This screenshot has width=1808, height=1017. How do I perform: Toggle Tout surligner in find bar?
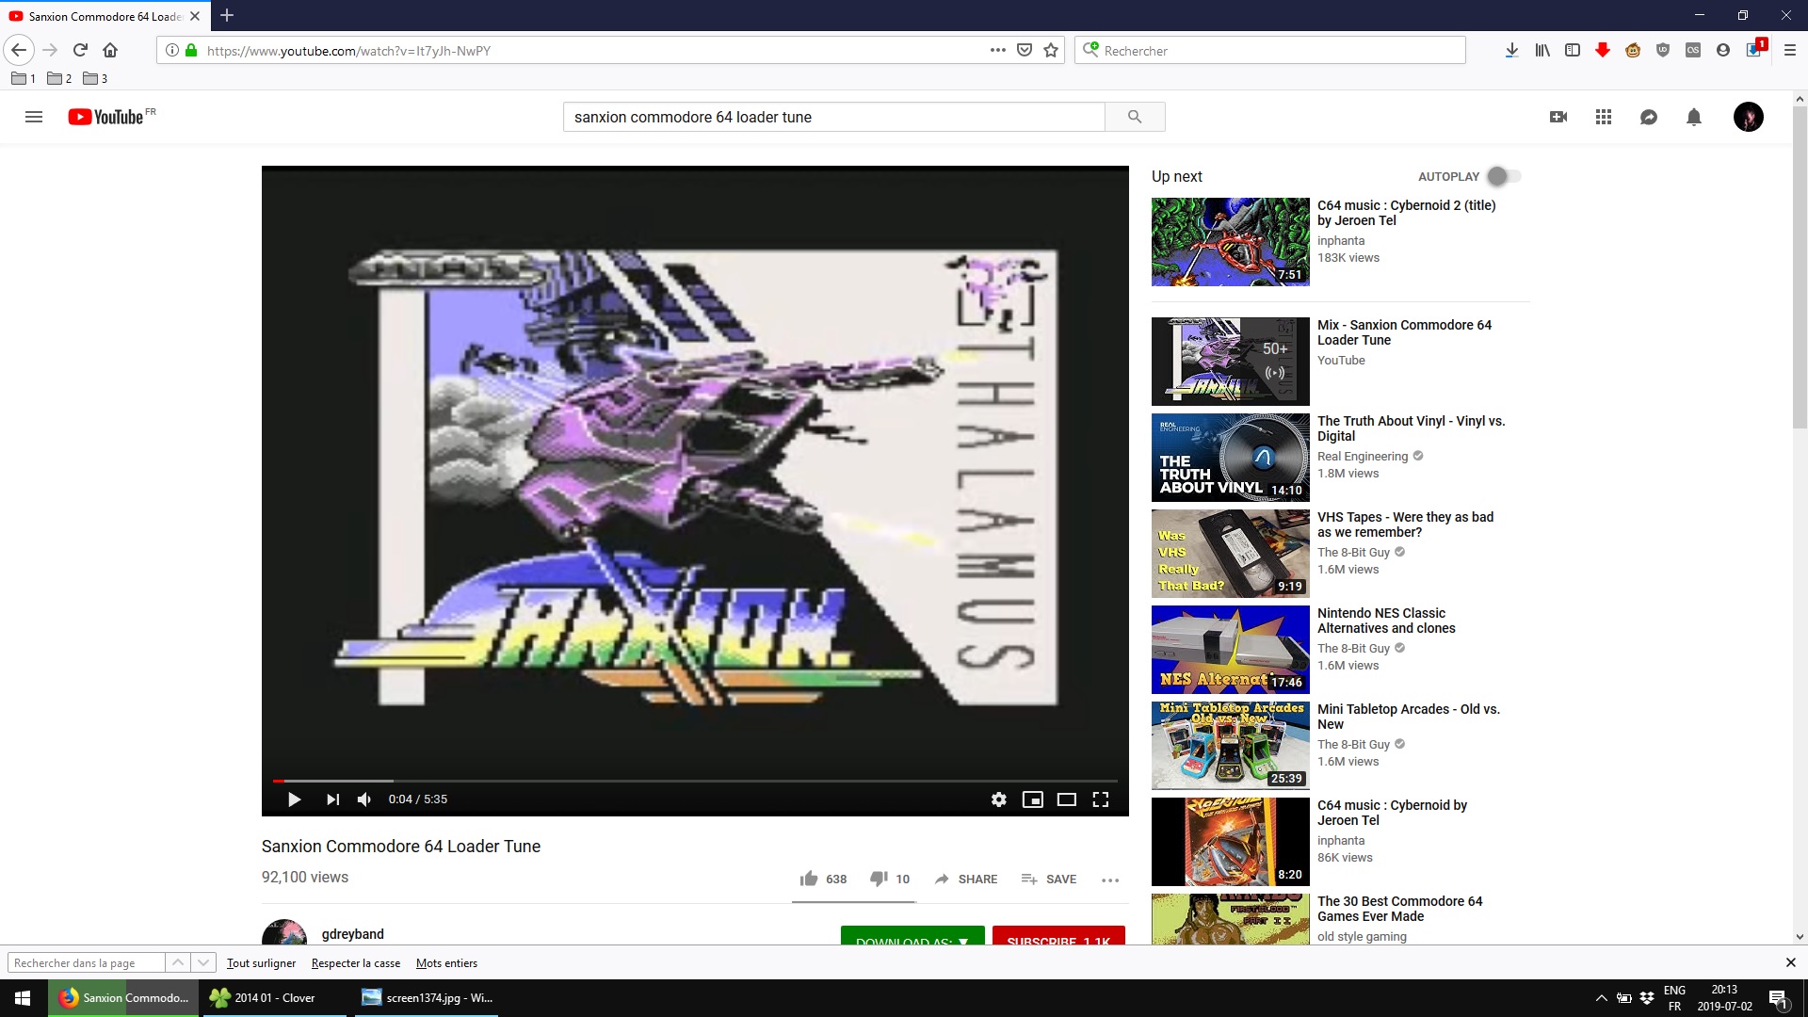261,962
